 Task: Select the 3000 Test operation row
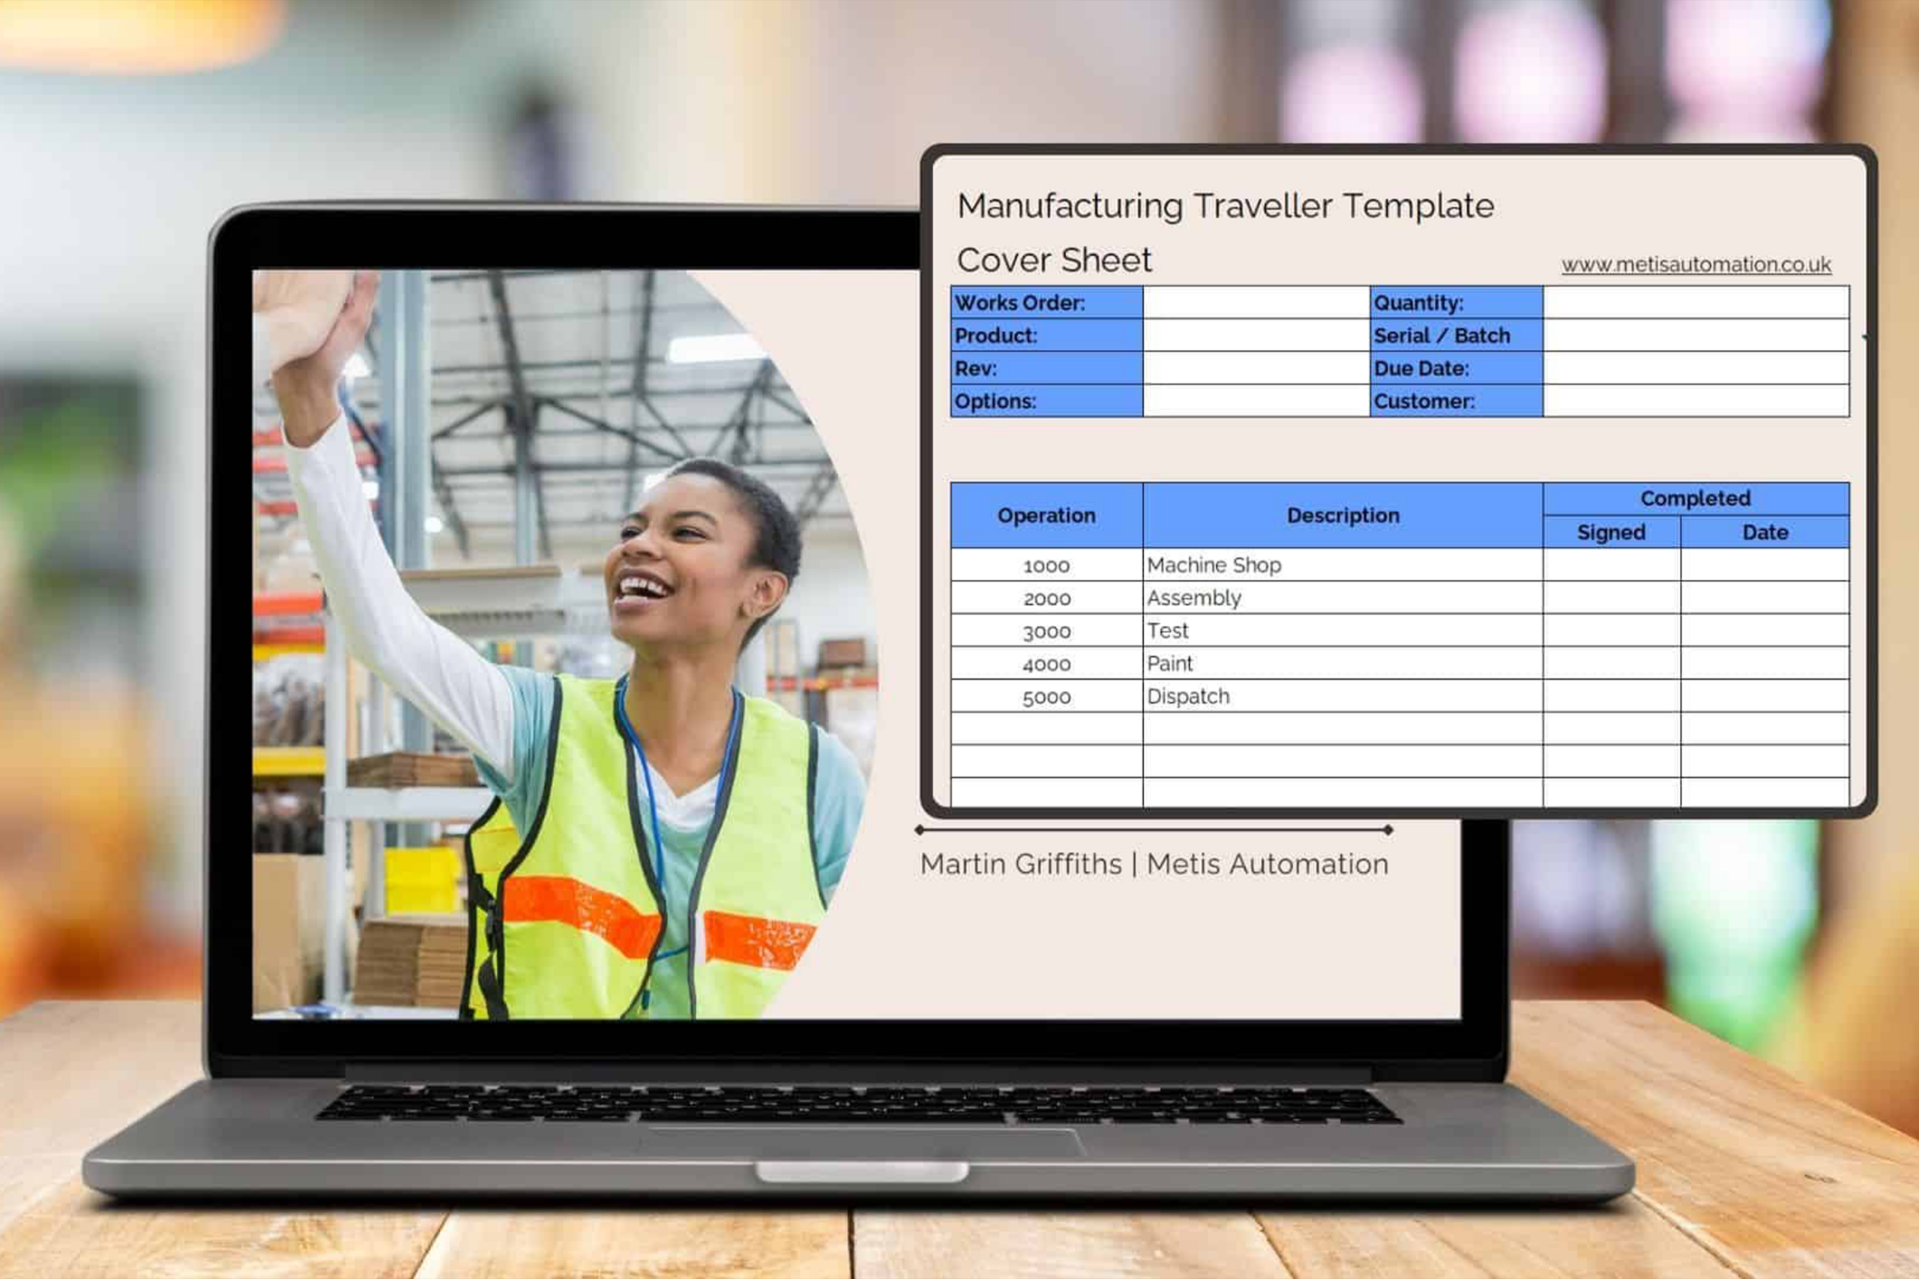[1046, 632]
